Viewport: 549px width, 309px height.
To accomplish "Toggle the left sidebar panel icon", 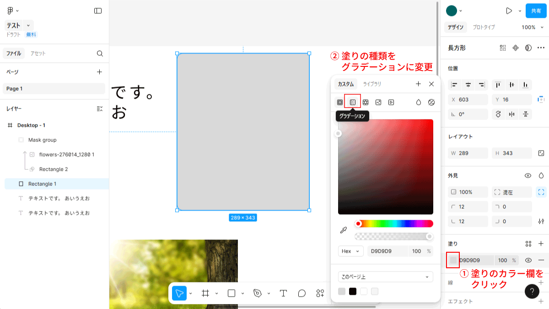I will 98,11.
